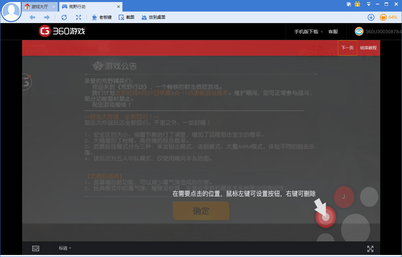Go back with the left arrow
Screen dimensions: 402x257
32,17
